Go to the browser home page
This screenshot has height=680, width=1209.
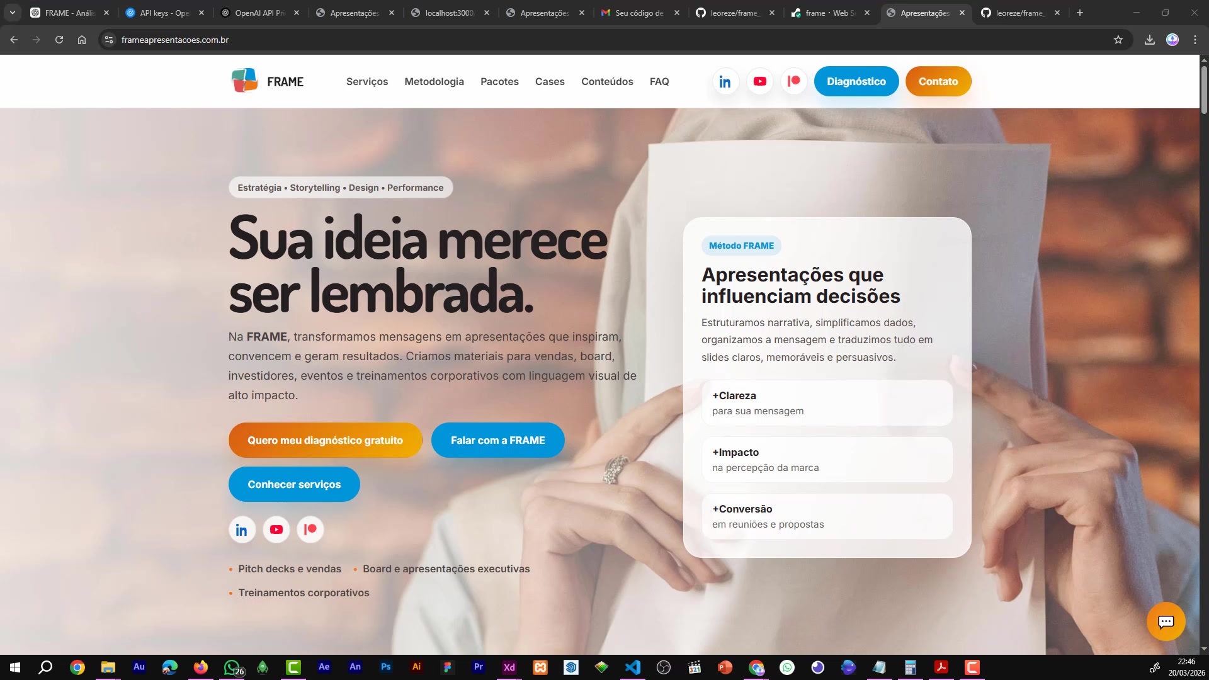pos(82,40)
